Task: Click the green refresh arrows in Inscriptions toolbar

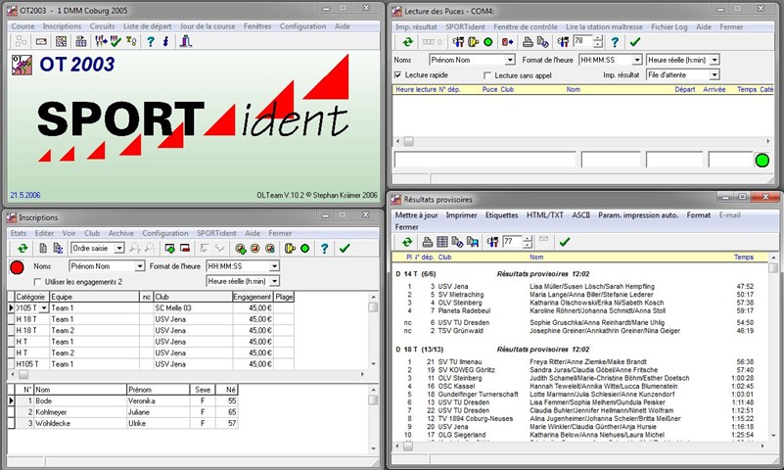Action: click(23, 248)
